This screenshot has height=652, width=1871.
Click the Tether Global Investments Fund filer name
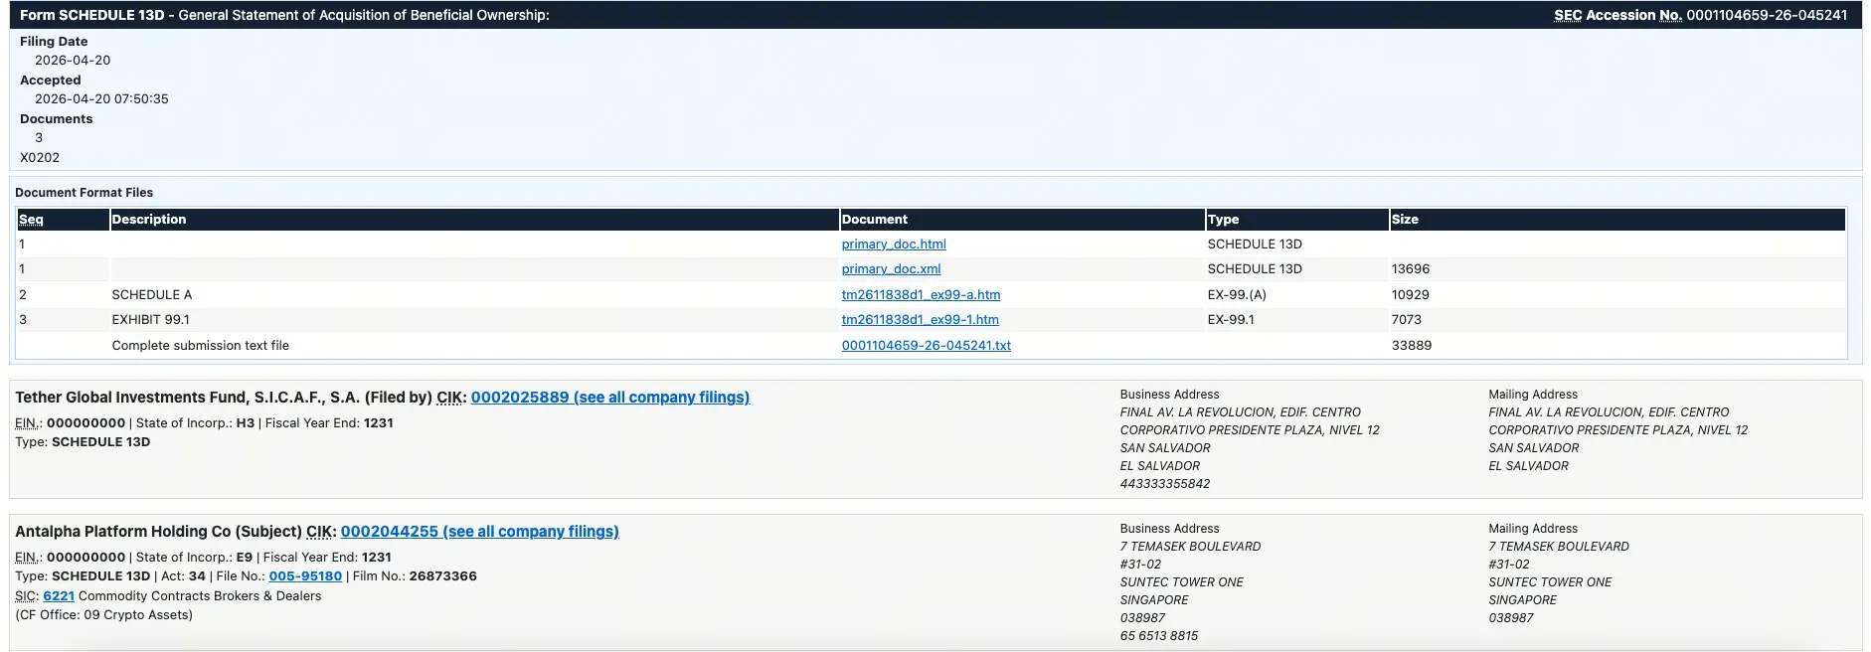187,398
